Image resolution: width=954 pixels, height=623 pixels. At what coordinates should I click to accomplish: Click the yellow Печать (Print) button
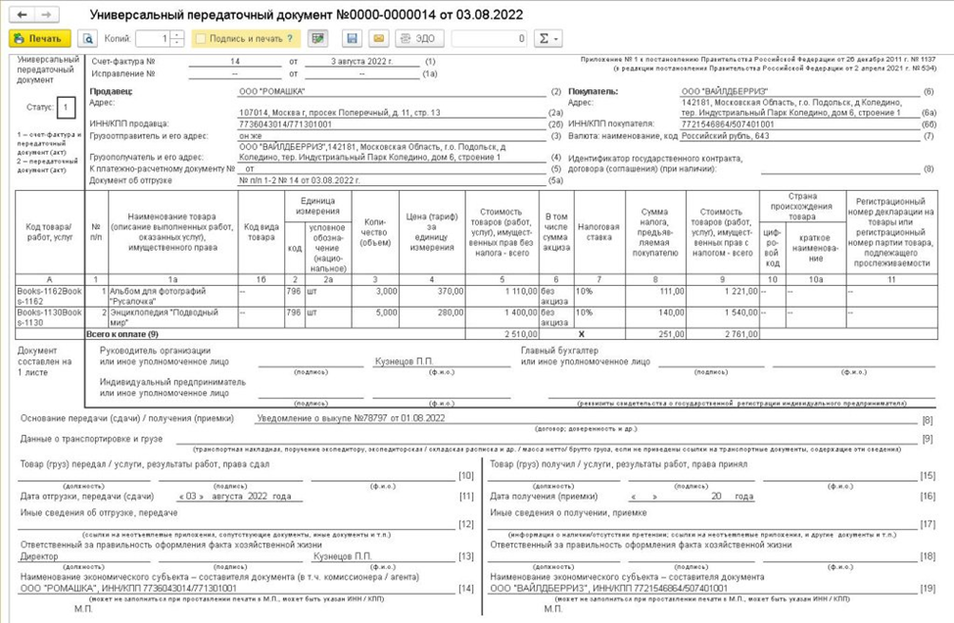(39, 39)
